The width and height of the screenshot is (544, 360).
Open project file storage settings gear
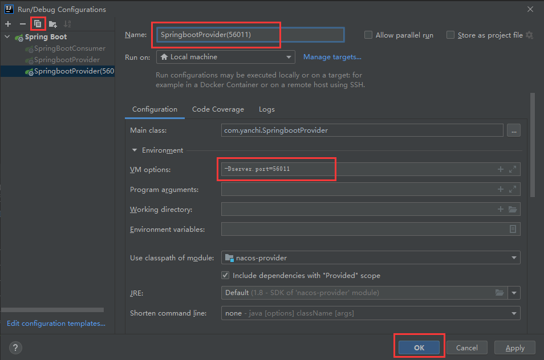coord(529,35)
